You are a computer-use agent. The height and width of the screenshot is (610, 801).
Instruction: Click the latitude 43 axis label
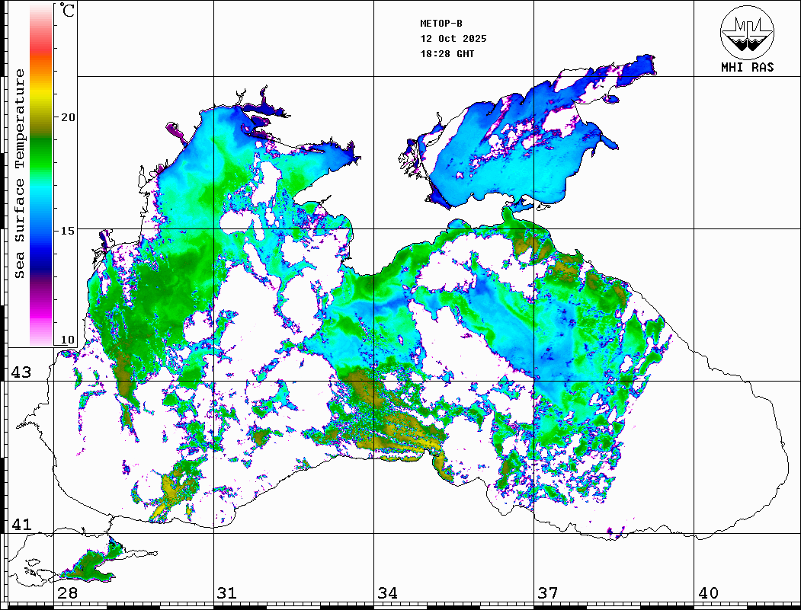[x=21, y=372]
